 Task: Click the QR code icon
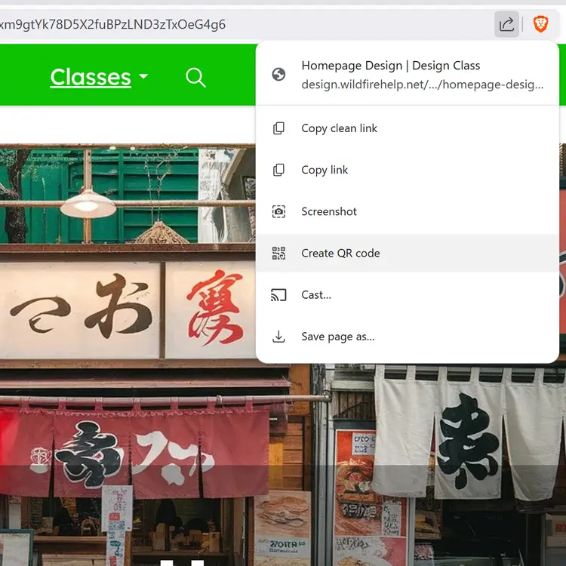[x=278, y=253]
